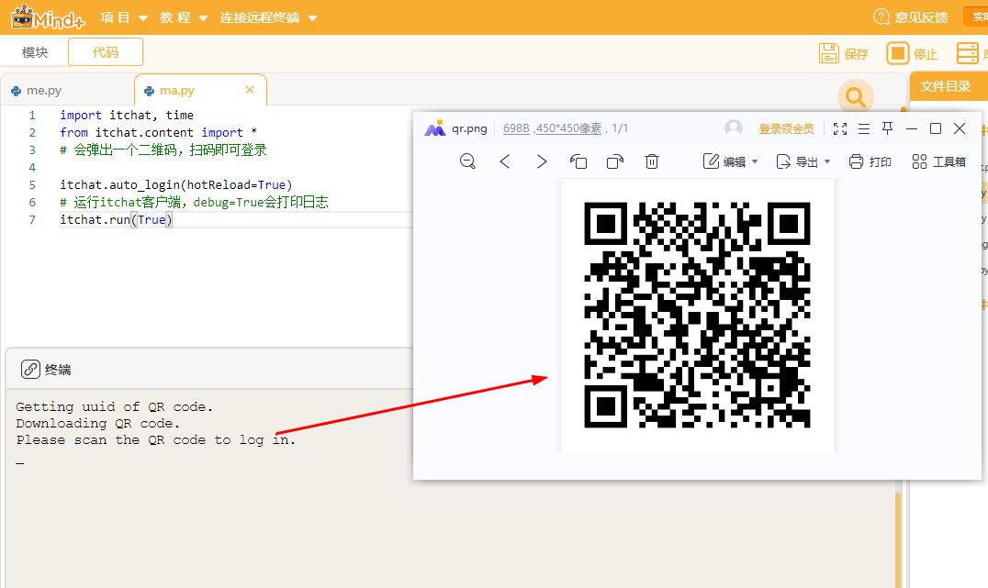
Task: Open the image viewer hamburger menu
Action: tap(864, 129)
